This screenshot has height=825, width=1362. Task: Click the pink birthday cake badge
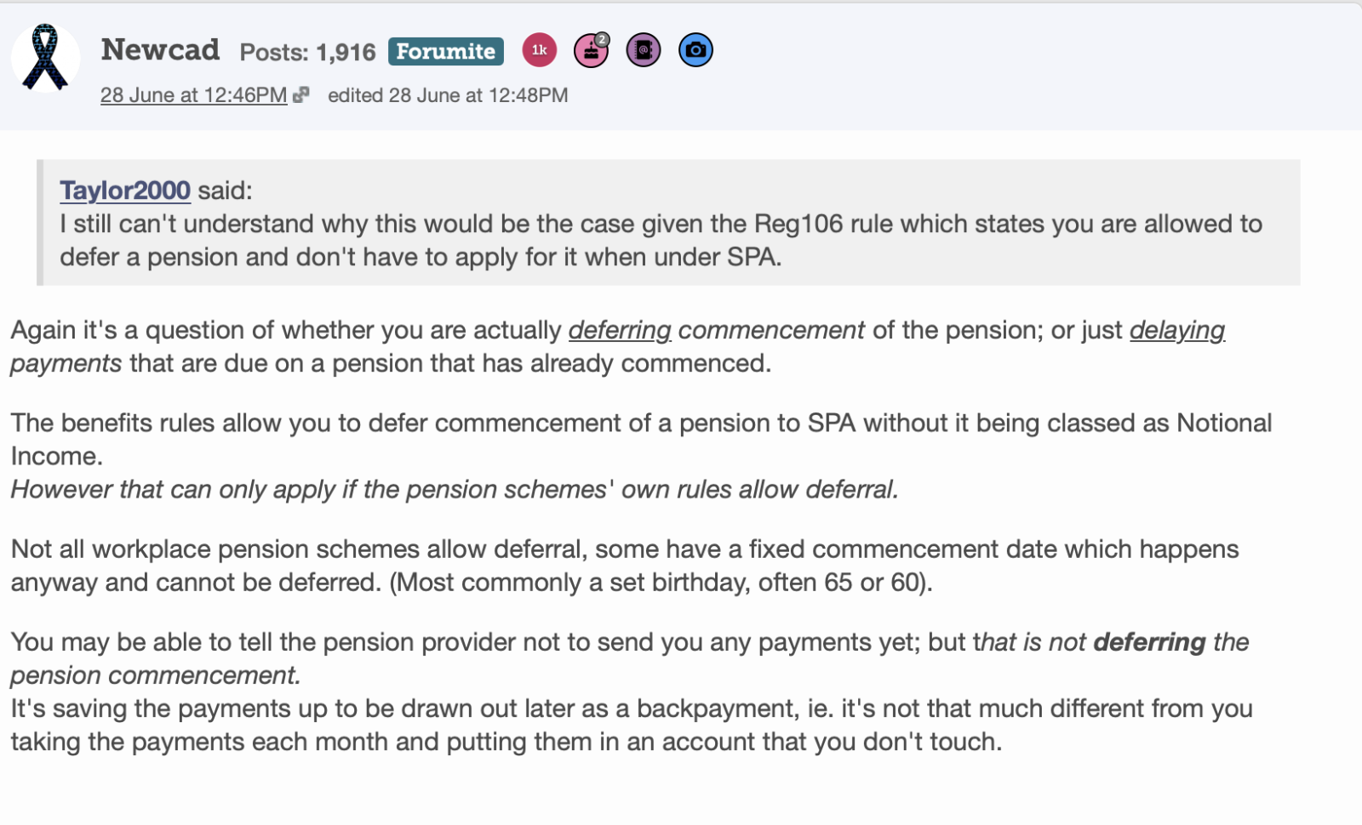pos(592,51)
